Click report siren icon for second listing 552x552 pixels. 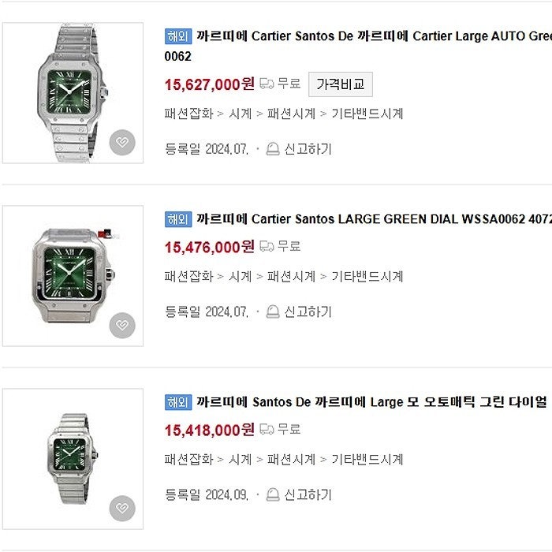tap(273, 311)
